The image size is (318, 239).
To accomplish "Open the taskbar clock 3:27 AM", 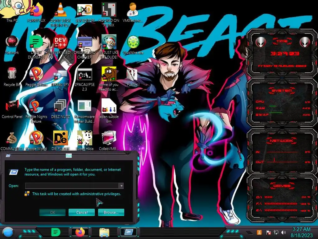I will tap(301, 232).
